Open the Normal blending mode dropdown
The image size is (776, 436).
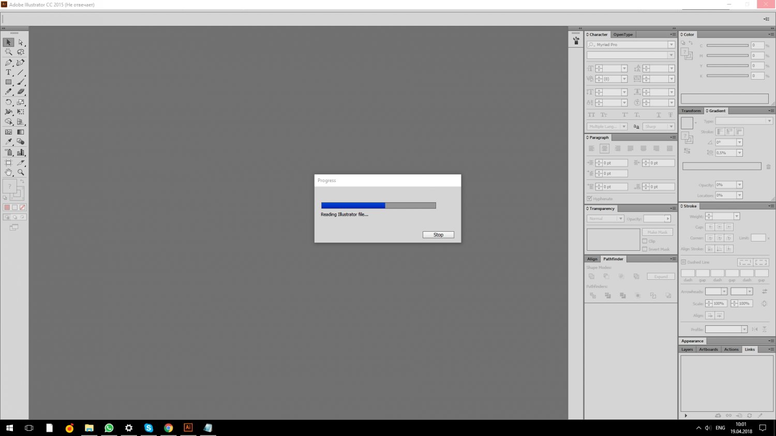point(620,219)
